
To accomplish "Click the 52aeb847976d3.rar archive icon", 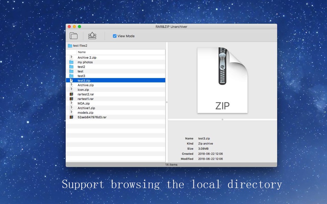I will tap(71, 117).
